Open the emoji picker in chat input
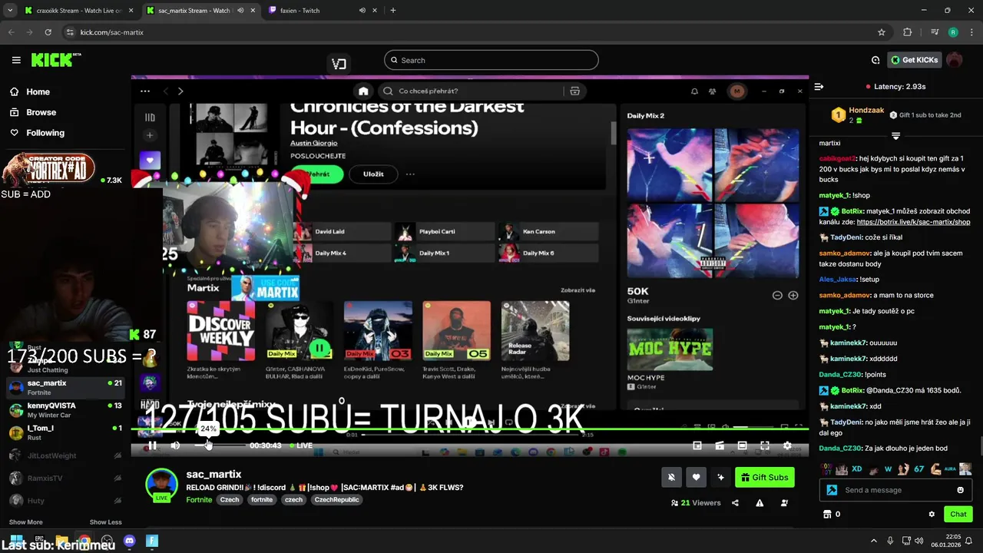 pos(960,490)
